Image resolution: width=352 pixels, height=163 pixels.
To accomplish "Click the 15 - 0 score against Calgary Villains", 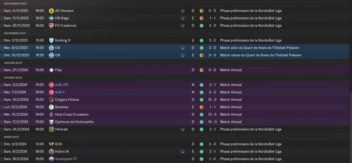I will tap(212, 100).
